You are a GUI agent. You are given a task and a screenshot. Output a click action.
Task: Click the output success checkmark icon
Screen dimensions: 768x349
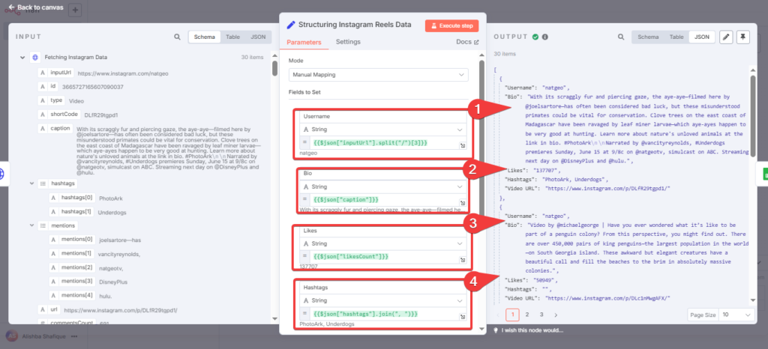pyautogui.click(x=535, y=37)
